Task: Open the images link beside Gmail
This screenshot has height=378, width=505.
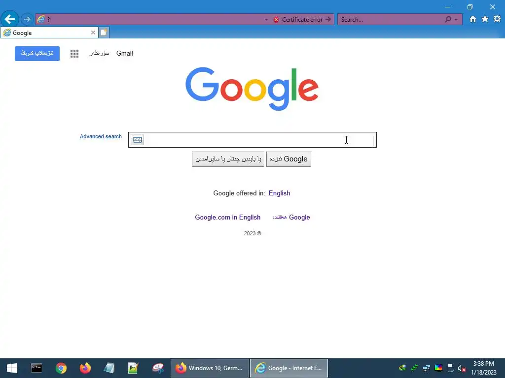Action: (x=100, y=53)
